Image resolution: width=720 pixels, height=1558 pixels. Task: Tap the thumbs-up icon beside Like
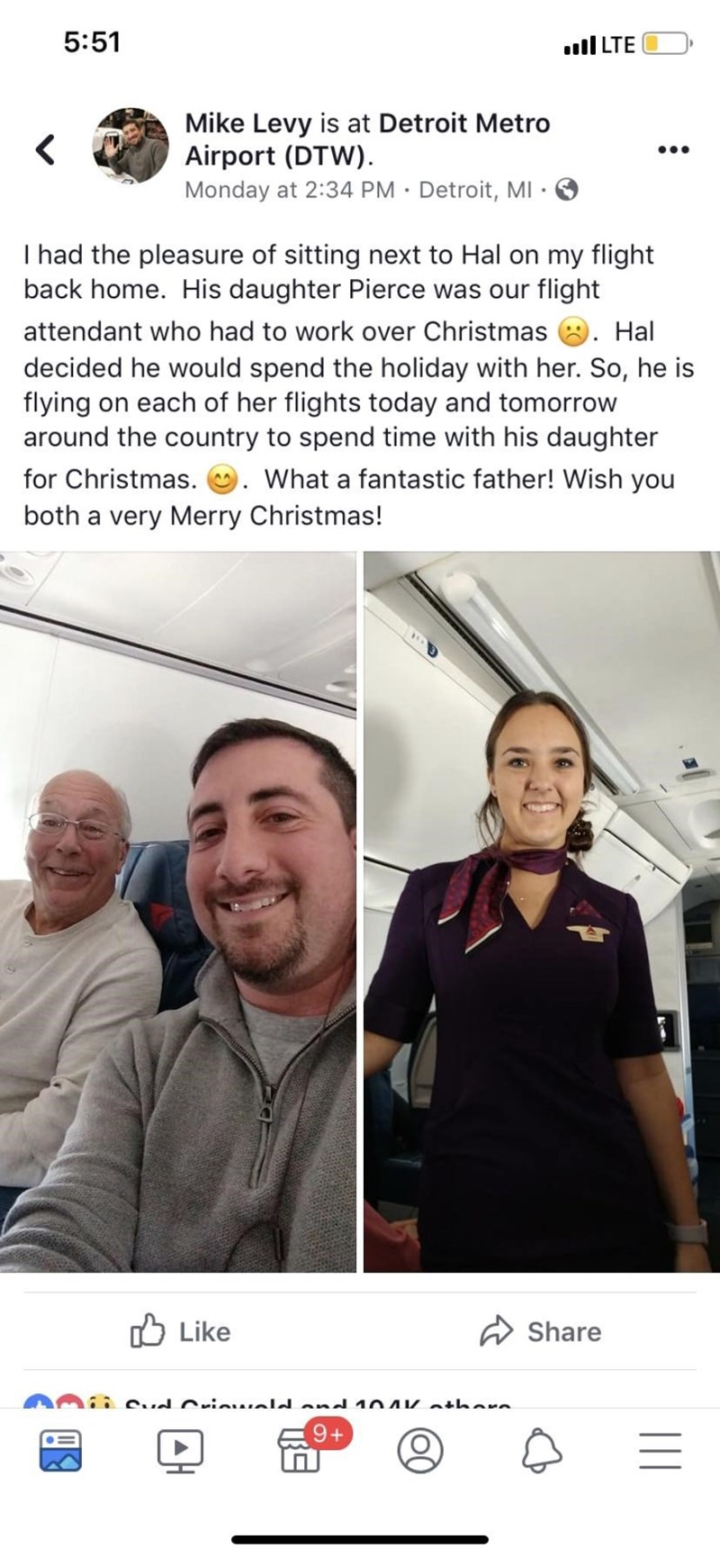point(148,1331)
